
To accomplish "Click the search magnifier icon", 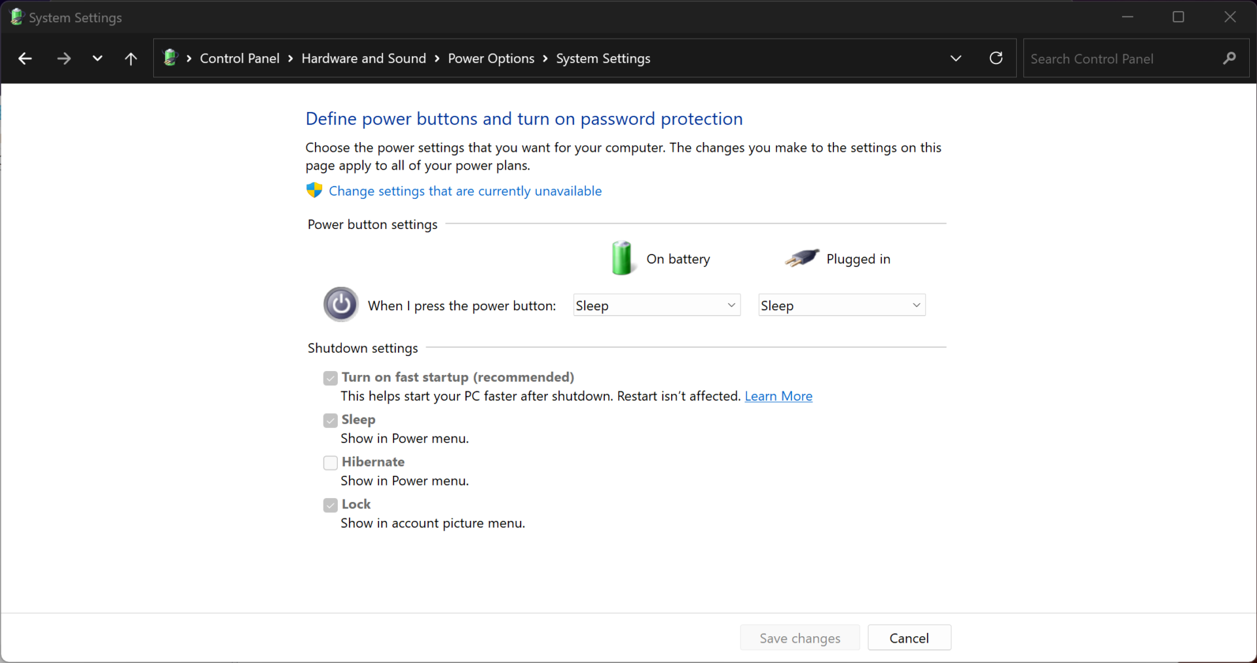I will (x=1229, y=58).
